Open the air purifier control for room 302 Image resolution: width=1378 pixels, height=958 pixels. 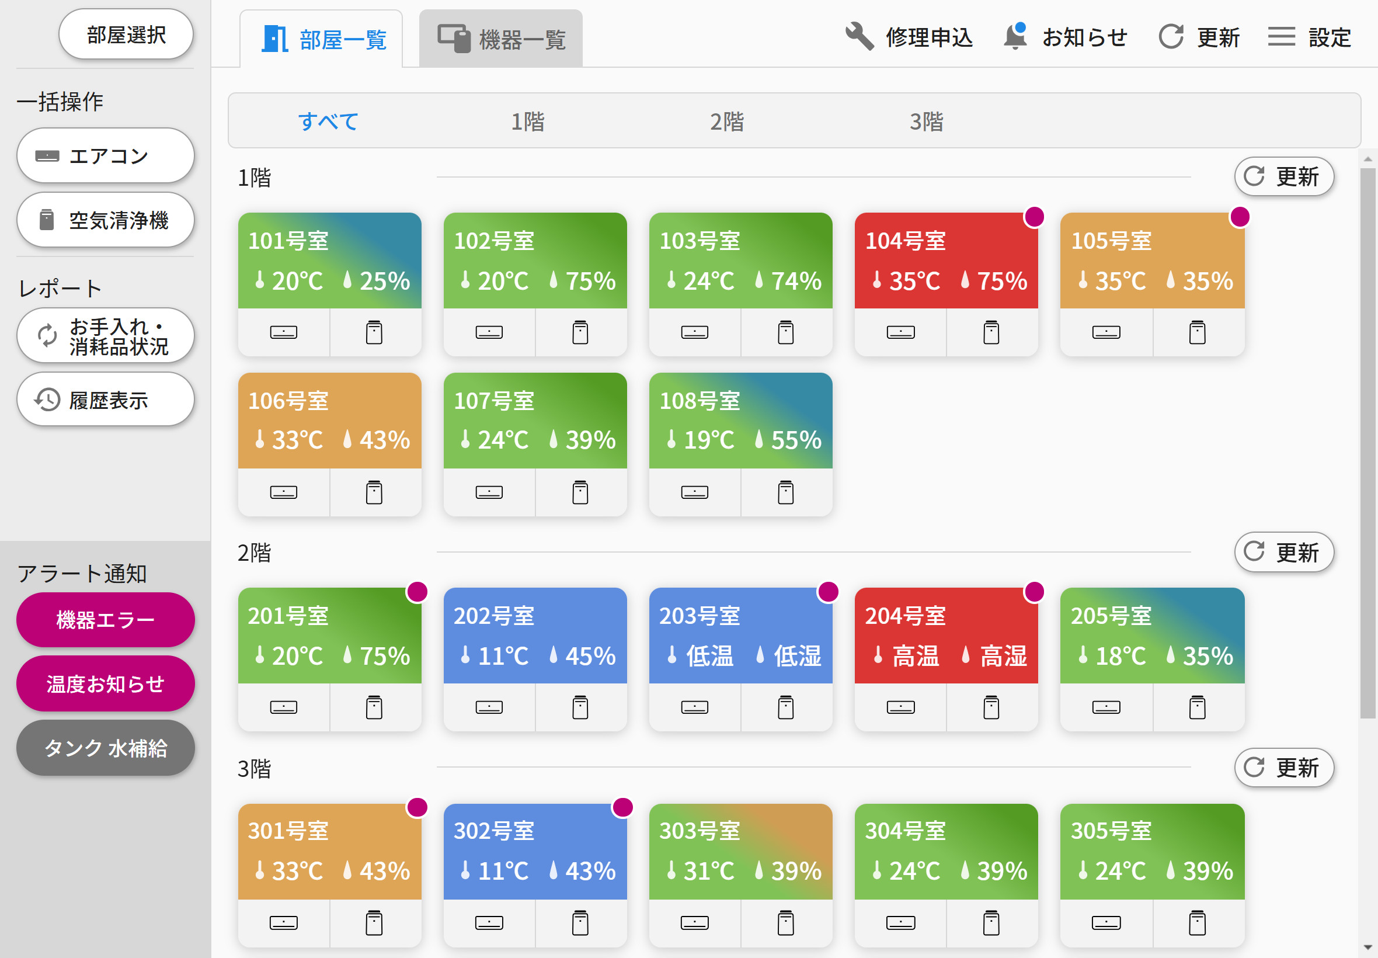tap(579, 922)
